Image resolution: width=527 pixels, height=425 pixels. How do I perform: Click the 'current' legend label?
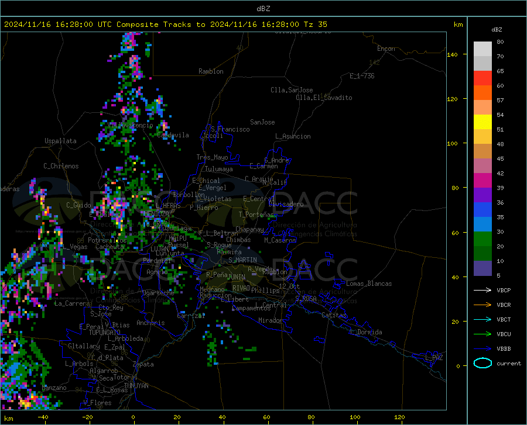pyautogui.click(x=508, y=363)
